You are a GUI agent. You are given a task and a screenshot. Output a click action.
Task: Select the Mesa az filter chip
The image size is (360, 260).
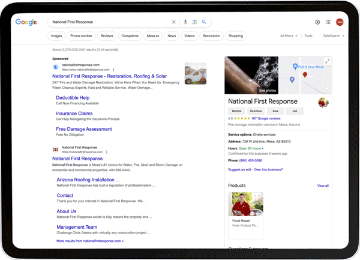click(x=153, y=36)
